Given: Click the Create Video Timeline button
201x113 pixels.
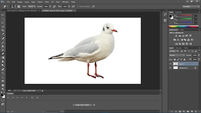Looking at the screenshot, I should [82, 105].
